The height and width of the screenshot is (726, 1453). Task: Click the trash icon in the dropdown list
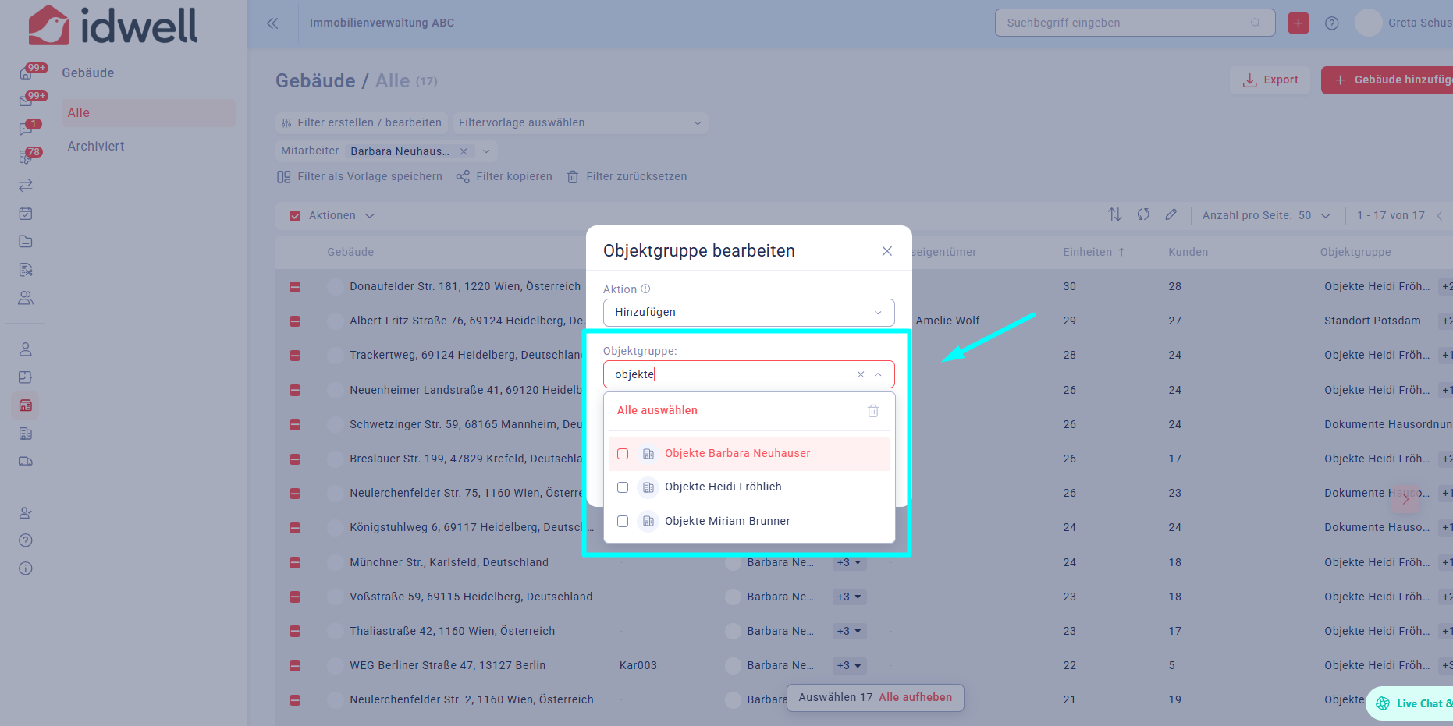872,411
